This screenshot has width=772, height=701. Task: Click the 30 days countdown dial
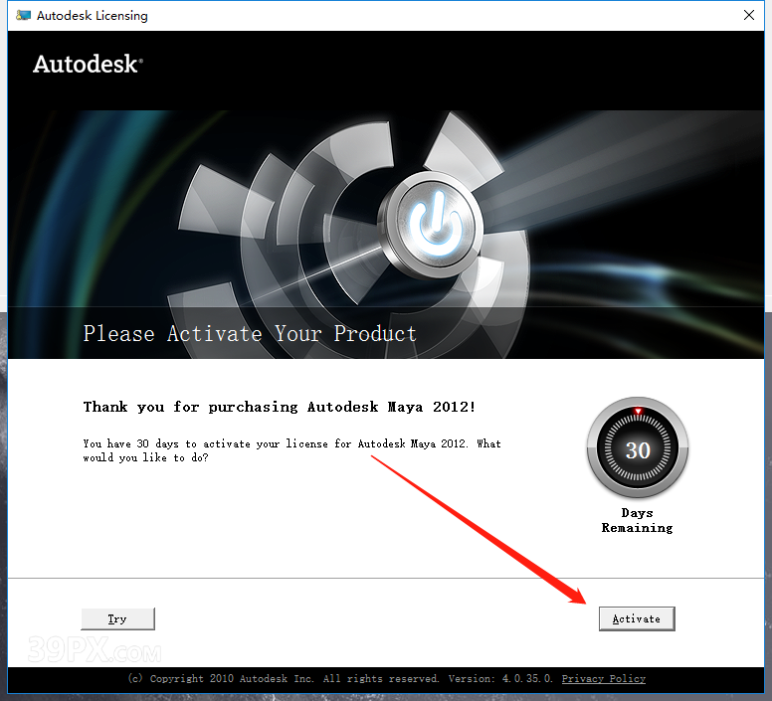pos(638,448)
